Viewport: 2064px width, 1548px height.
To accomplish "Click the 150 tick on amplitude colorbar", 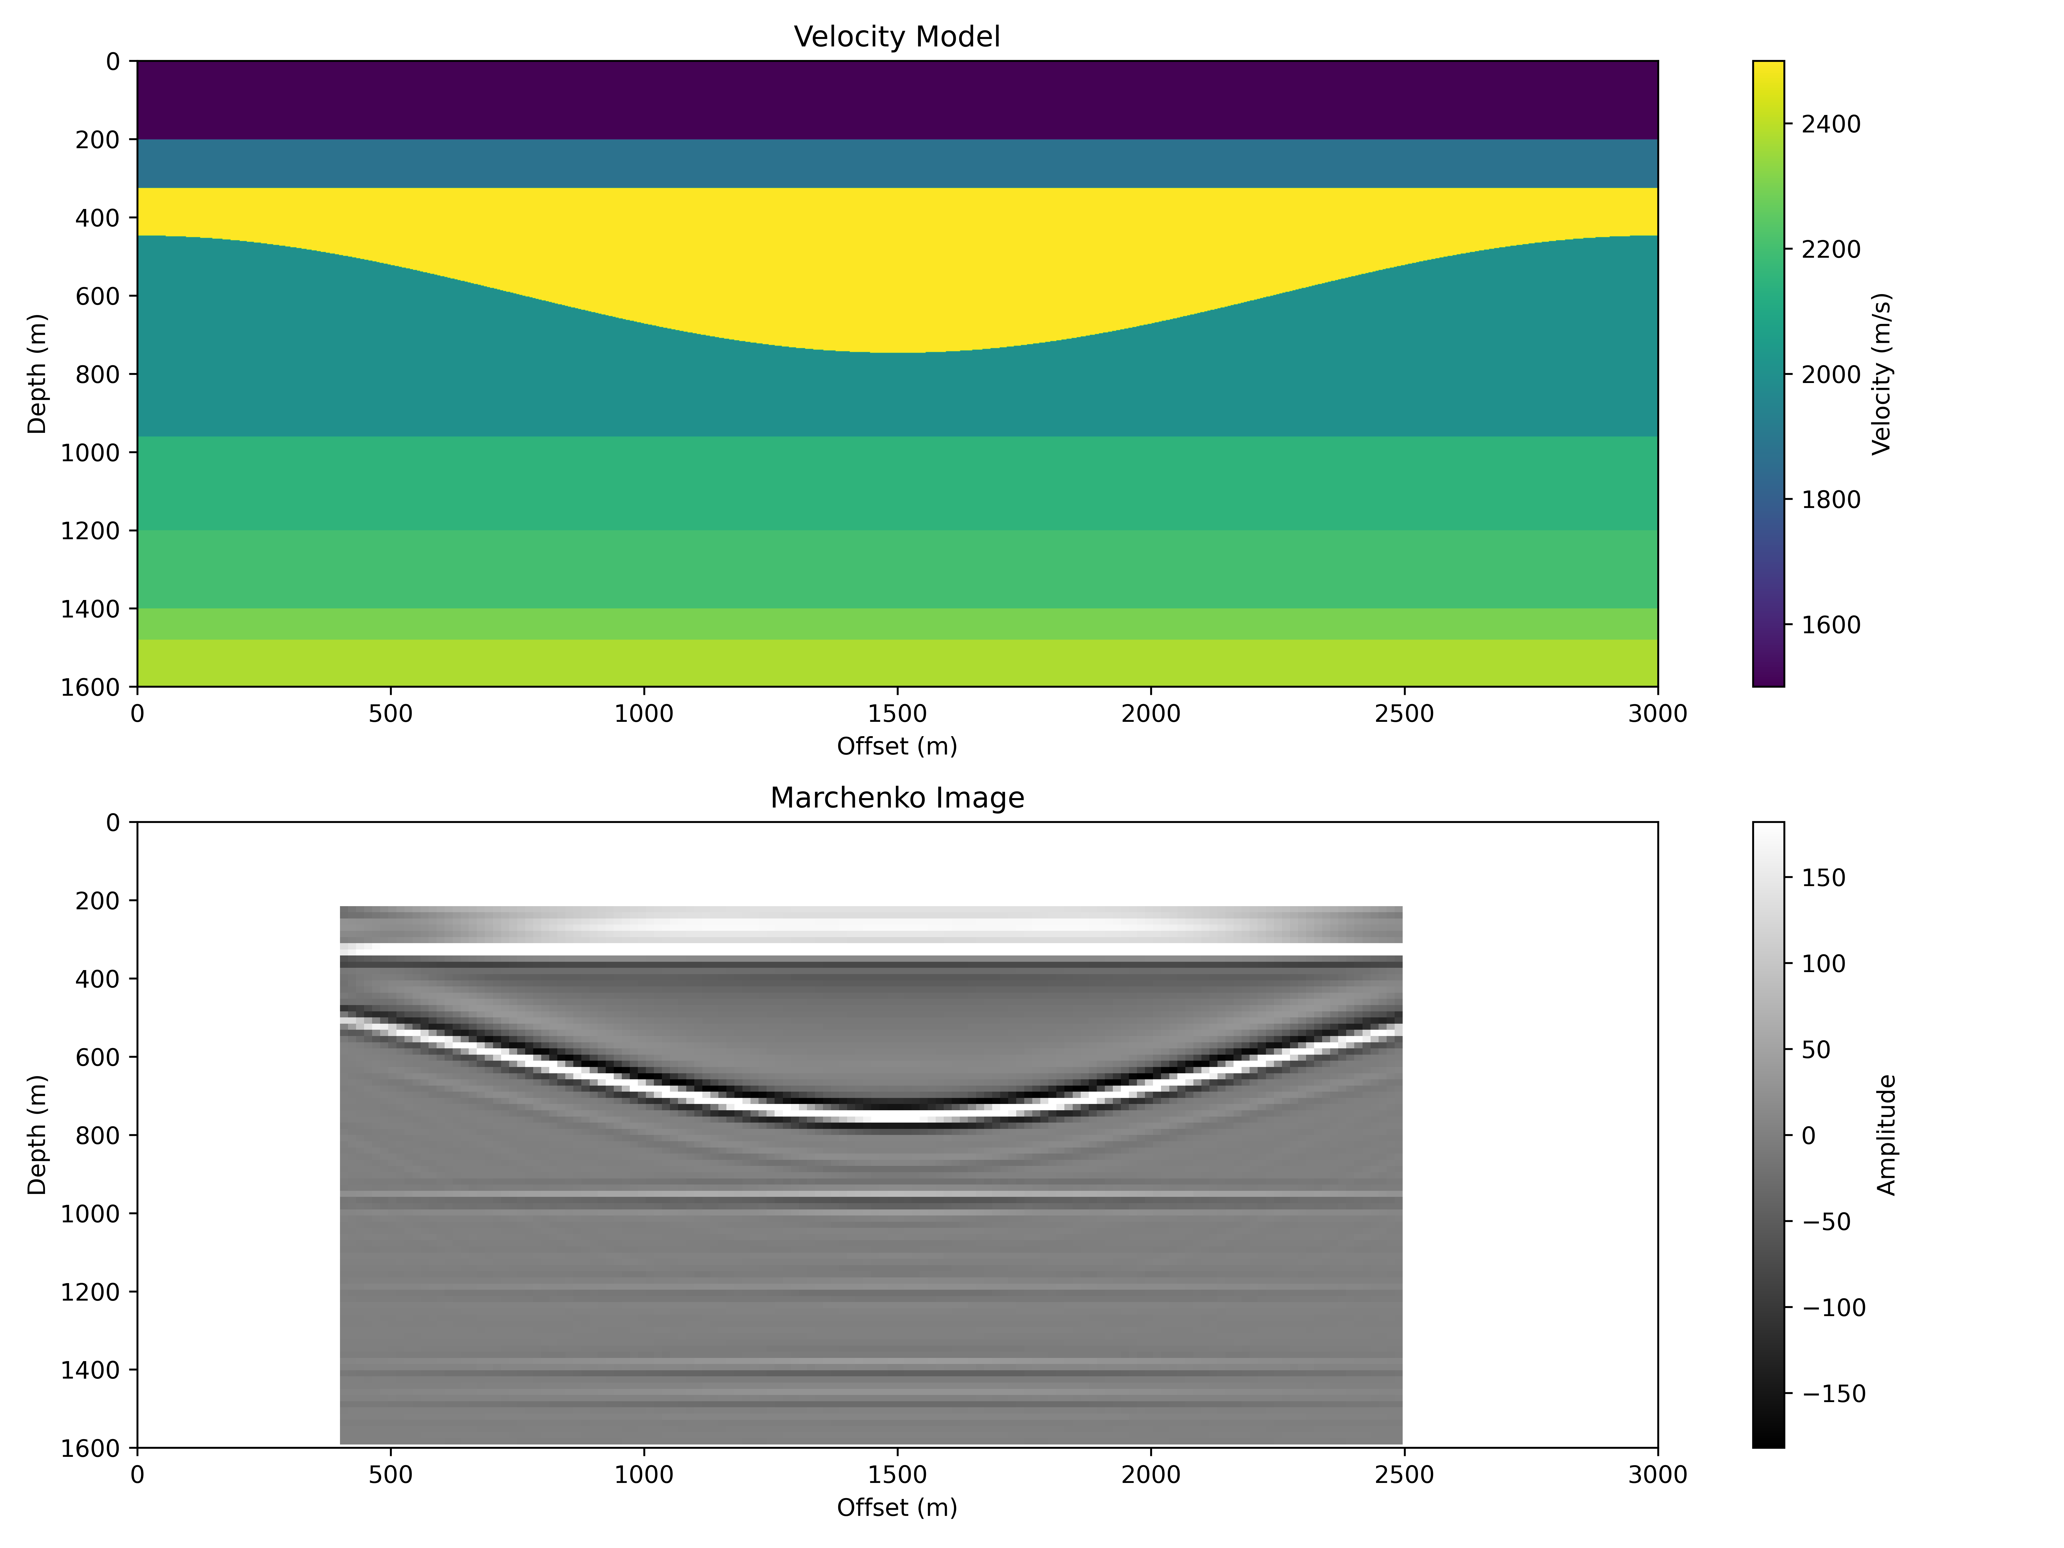I will point(1823,877).
